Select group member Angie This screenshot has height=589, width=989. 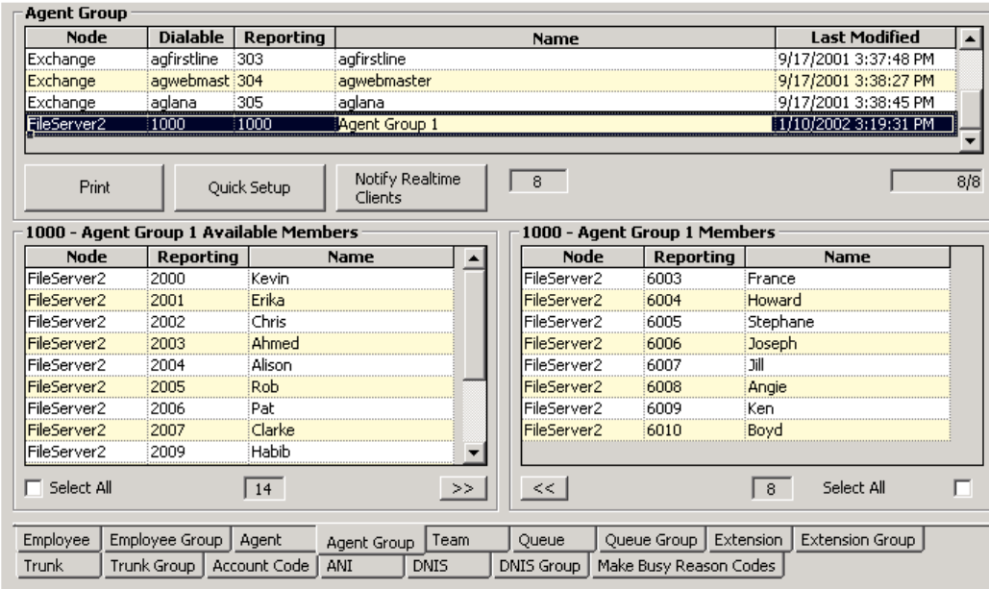[736, 386]
